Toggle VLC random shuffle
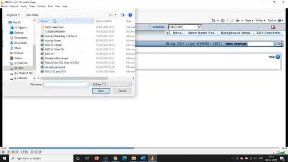This screenshot has width=288, height=162. (x=40, y=152)
